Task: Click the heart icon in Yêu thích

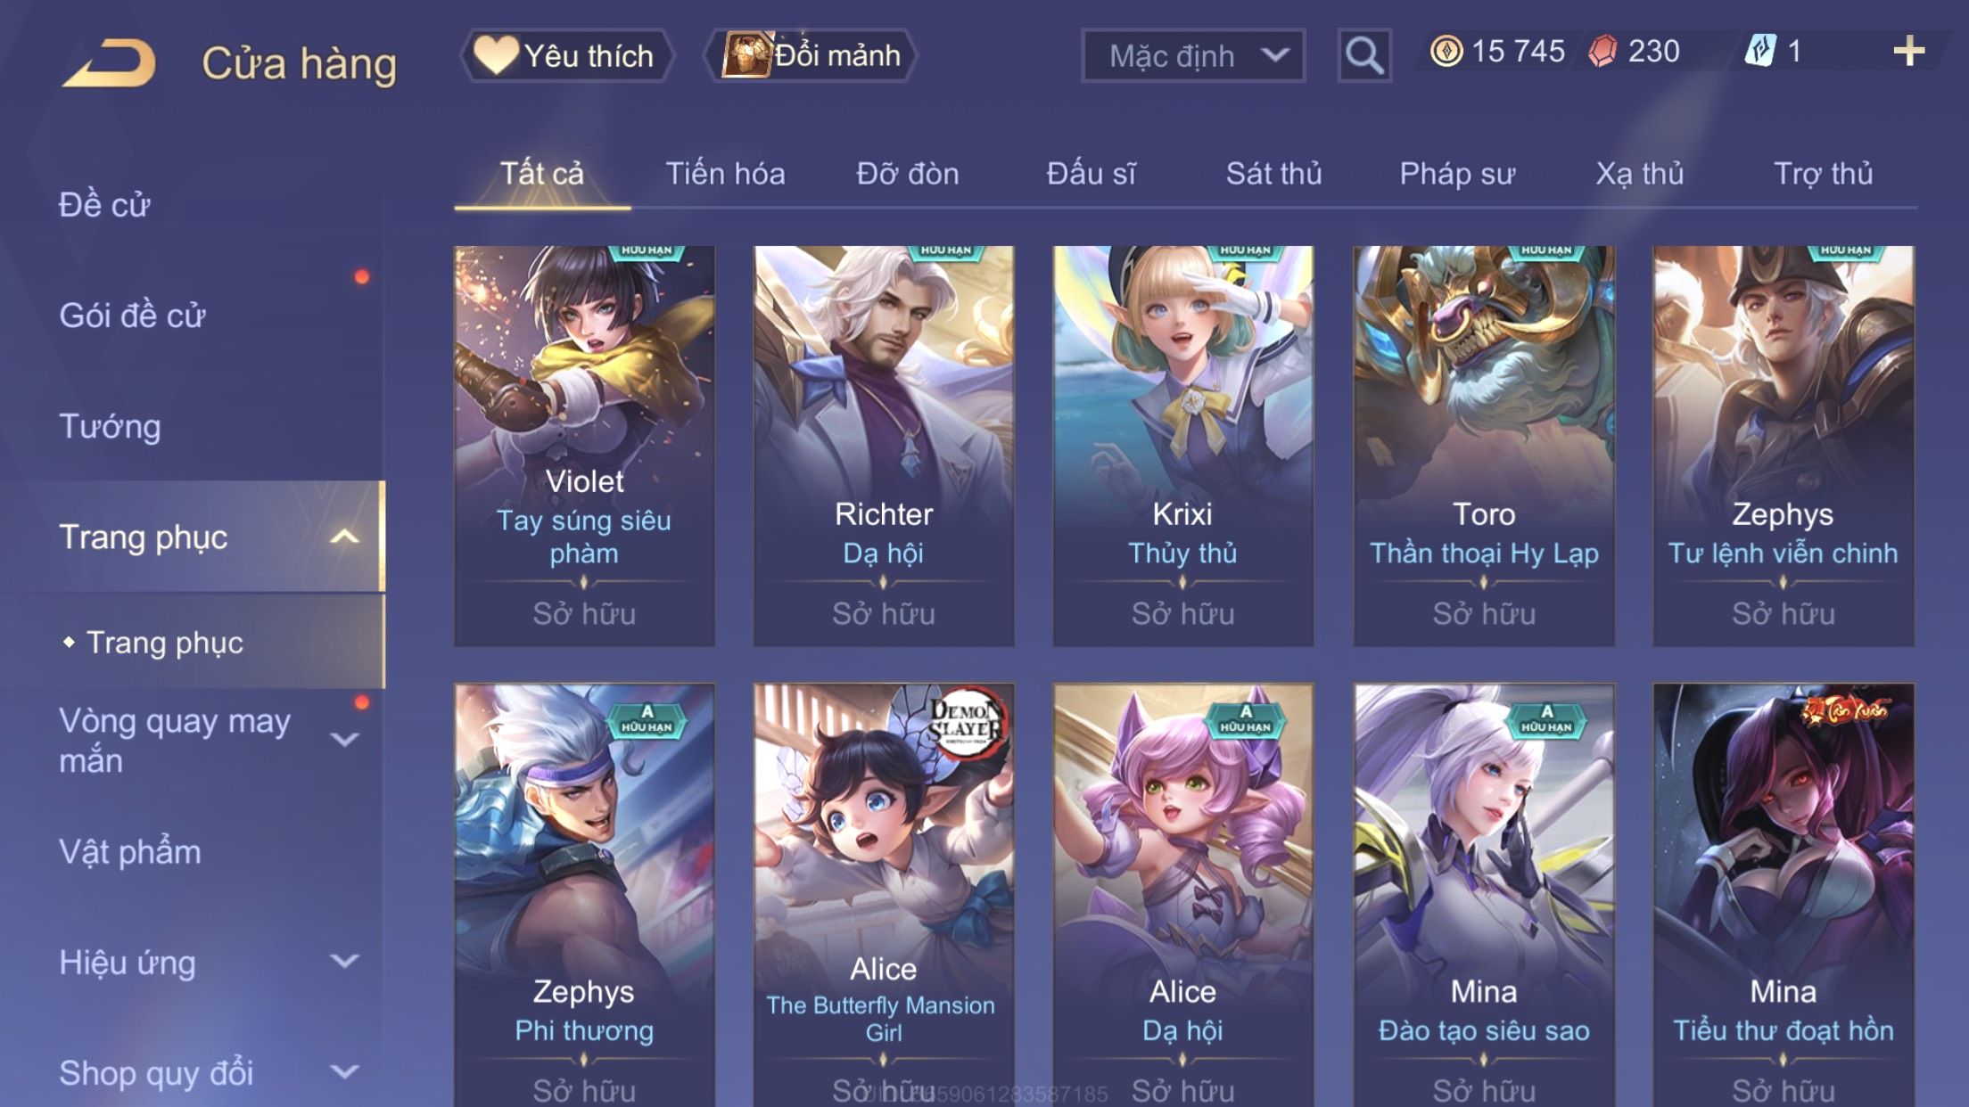Action: point(495,54)
